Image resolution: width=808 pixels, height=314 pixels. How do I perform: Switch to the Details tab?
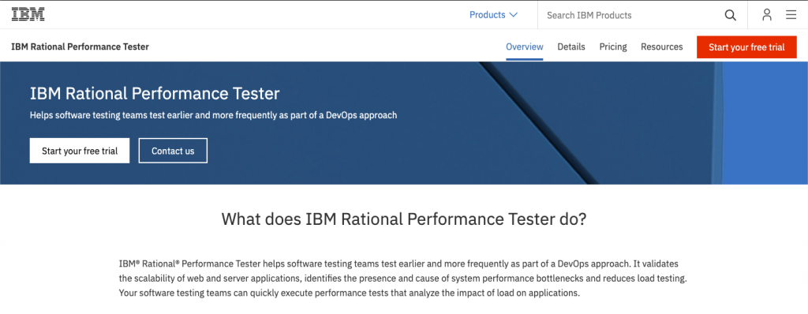[571, 47]
